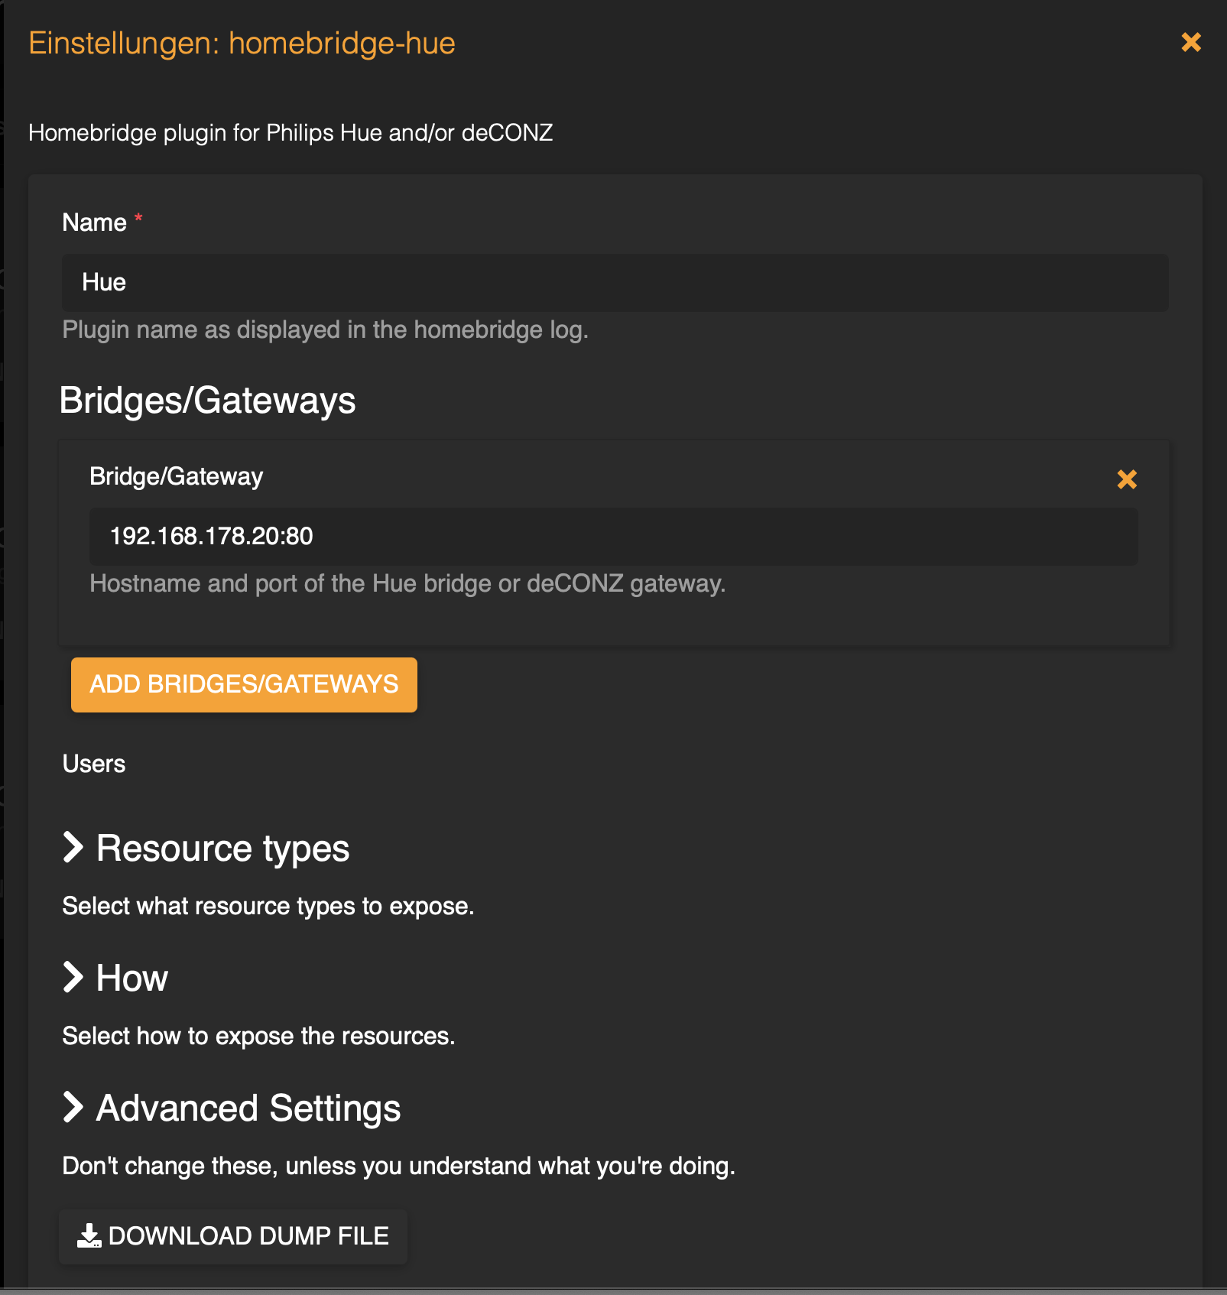Open the Resource types heading text

coord(222,849)
